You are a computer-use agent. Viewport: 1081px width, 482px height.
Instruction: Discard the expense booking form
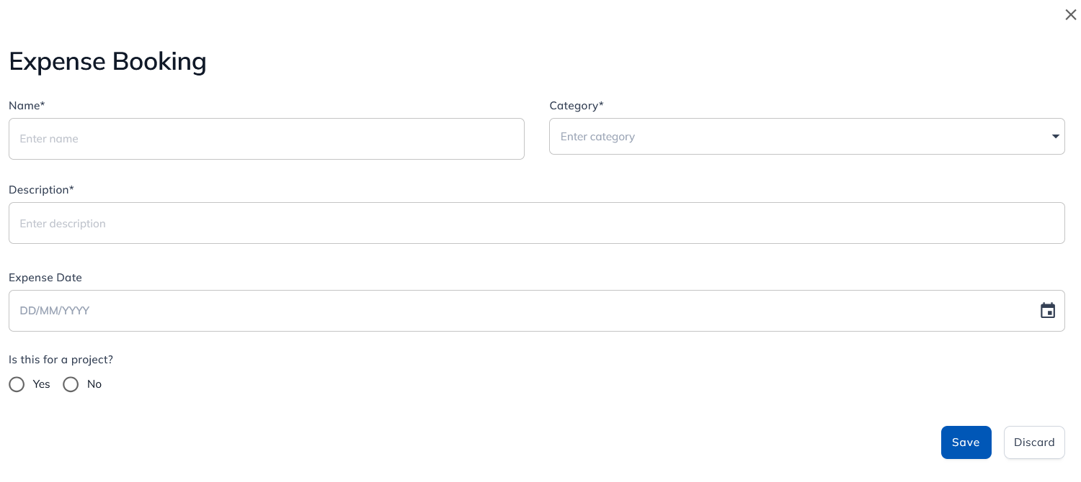click(1034, 442)
